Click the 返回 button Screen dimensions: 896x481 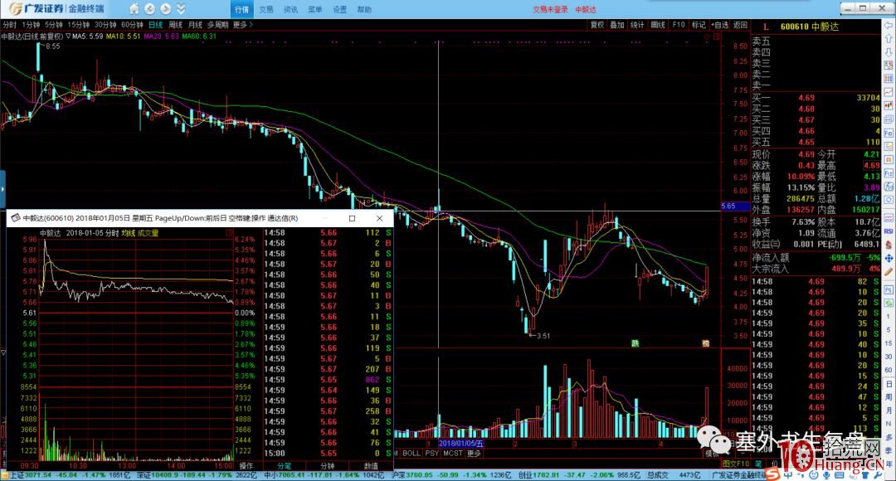pos(740,25)
